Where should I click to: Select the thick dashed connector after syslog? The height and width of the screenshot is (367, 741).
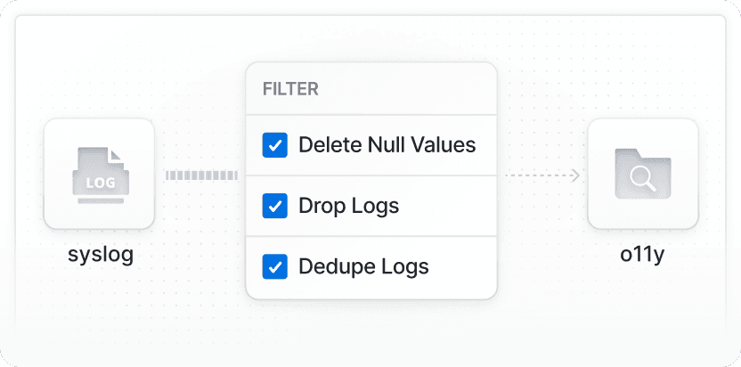201,175
